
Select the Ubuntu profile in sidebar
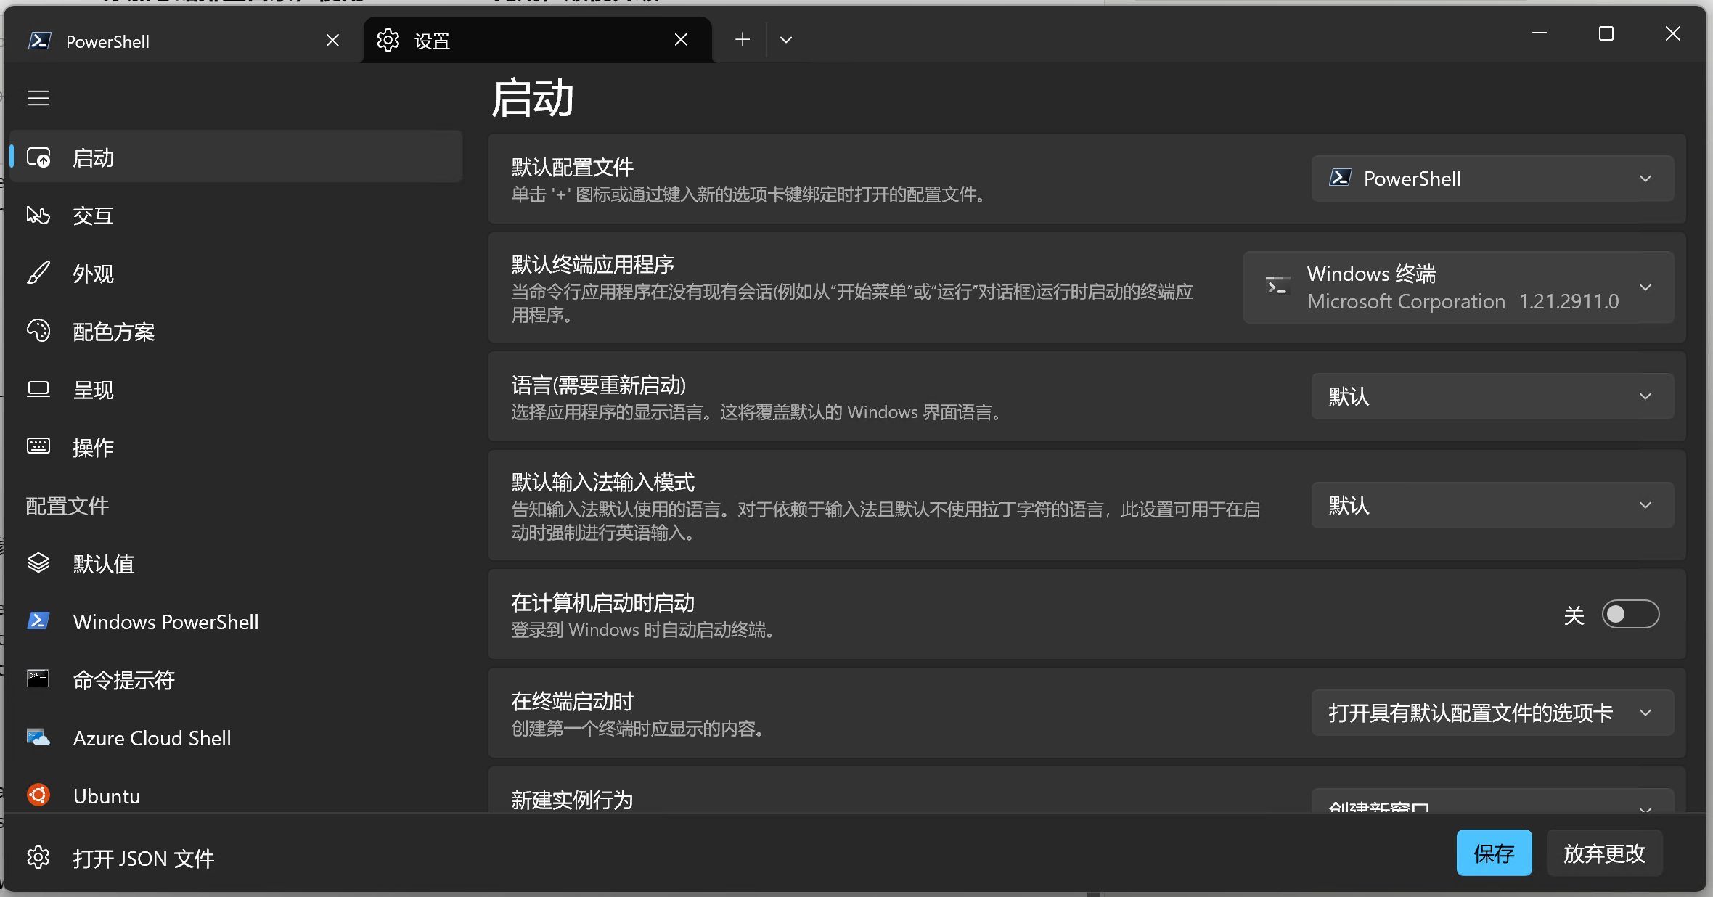click(107, 796)
